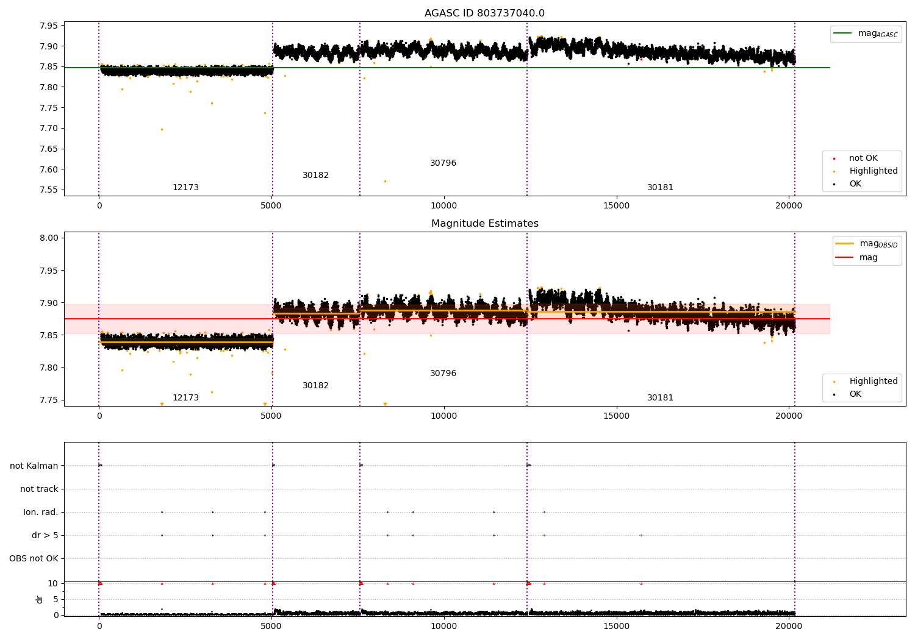Click the 'OBS not OK' axis label
915x640 pixels.
pyautogui.click(x=34, y=558)
